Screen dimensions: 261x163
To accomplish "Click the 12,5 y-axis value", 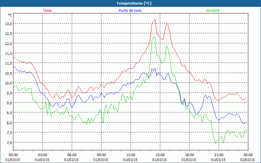I will [8, 34].
